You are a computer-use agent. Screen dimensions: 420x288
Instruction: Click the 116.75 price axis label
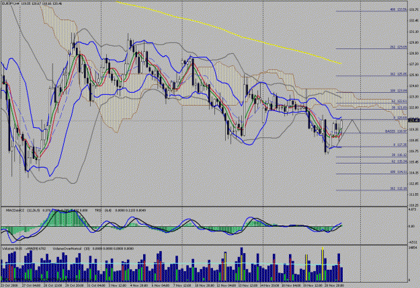coord(414,151)
